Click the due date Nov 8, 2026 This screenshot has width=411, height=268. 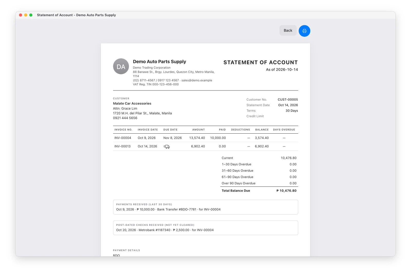tap(173, 138)
